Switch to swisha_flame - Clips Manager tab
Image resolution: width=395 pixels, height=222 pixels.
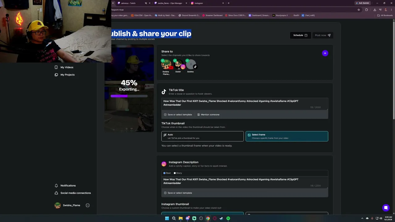point(170,3)
